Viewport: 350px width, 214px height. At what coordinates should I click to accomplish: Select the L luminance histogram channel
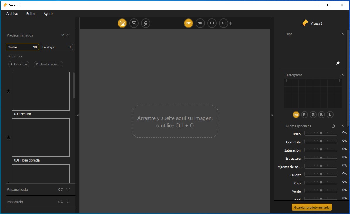[330, 115]
